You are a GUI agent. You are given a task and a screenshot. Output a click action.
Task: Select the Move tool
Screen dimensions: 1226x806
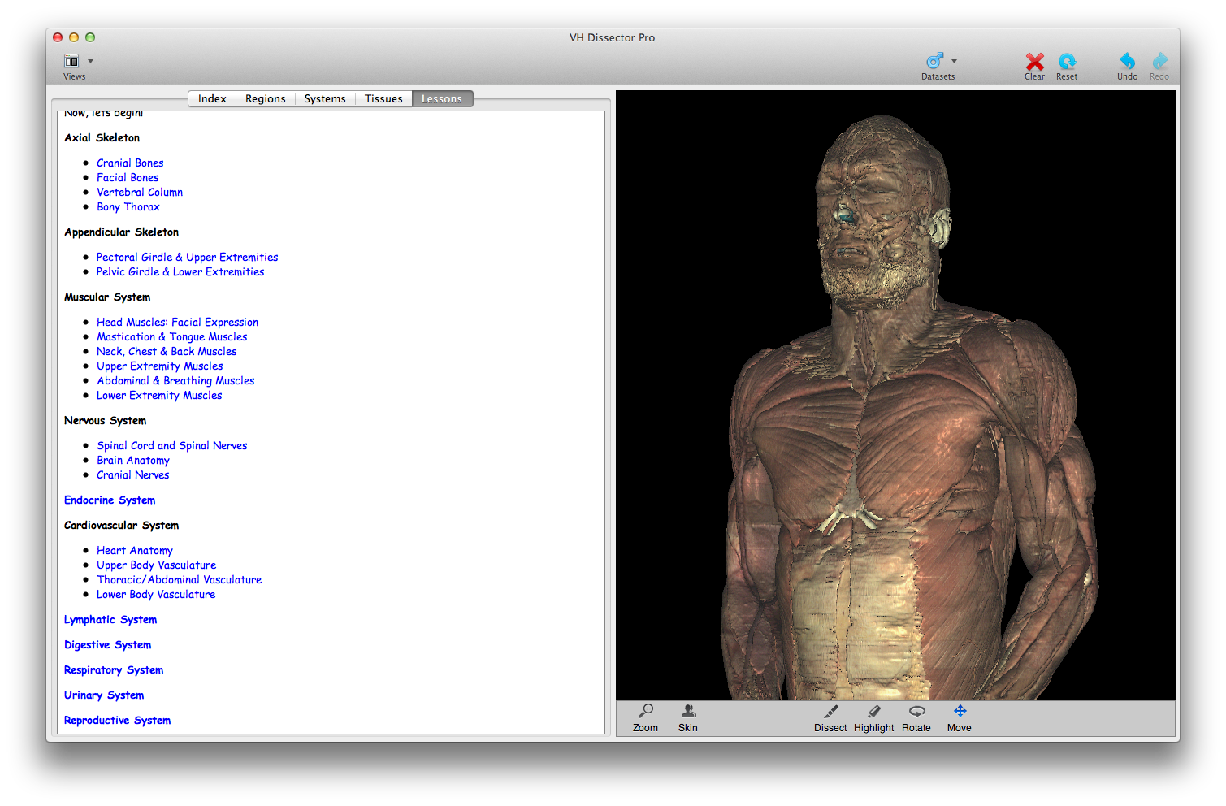tap(960, 711)
